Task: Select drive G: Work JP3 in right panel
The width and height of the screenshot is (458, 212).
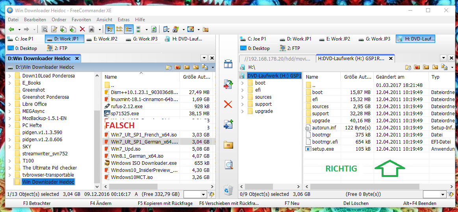Action: tap(375, 39)
